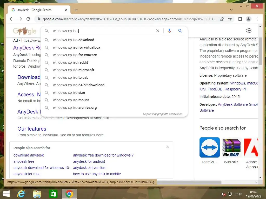Image resolution: width=266 pixels, height=199 pixels.
Task: Go forward one page in Chrome
Action: [x=20, y=19]
